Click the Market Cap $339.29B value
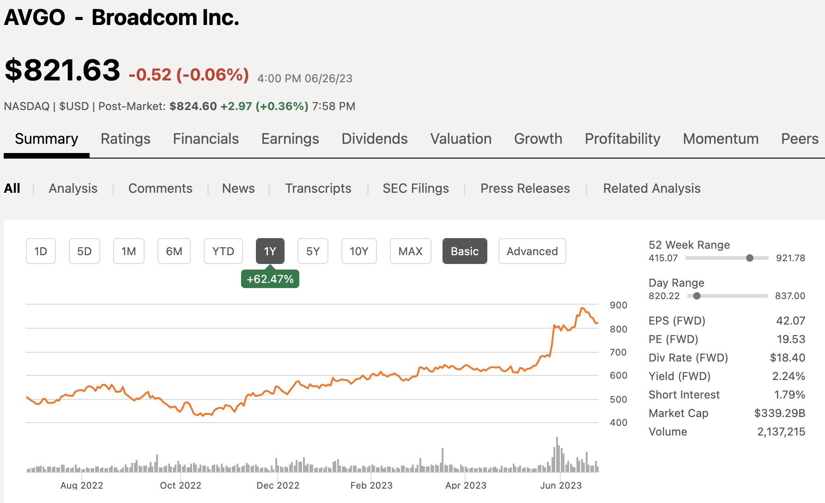The width and height of the screenshot is (825, 503). [780, 413]
